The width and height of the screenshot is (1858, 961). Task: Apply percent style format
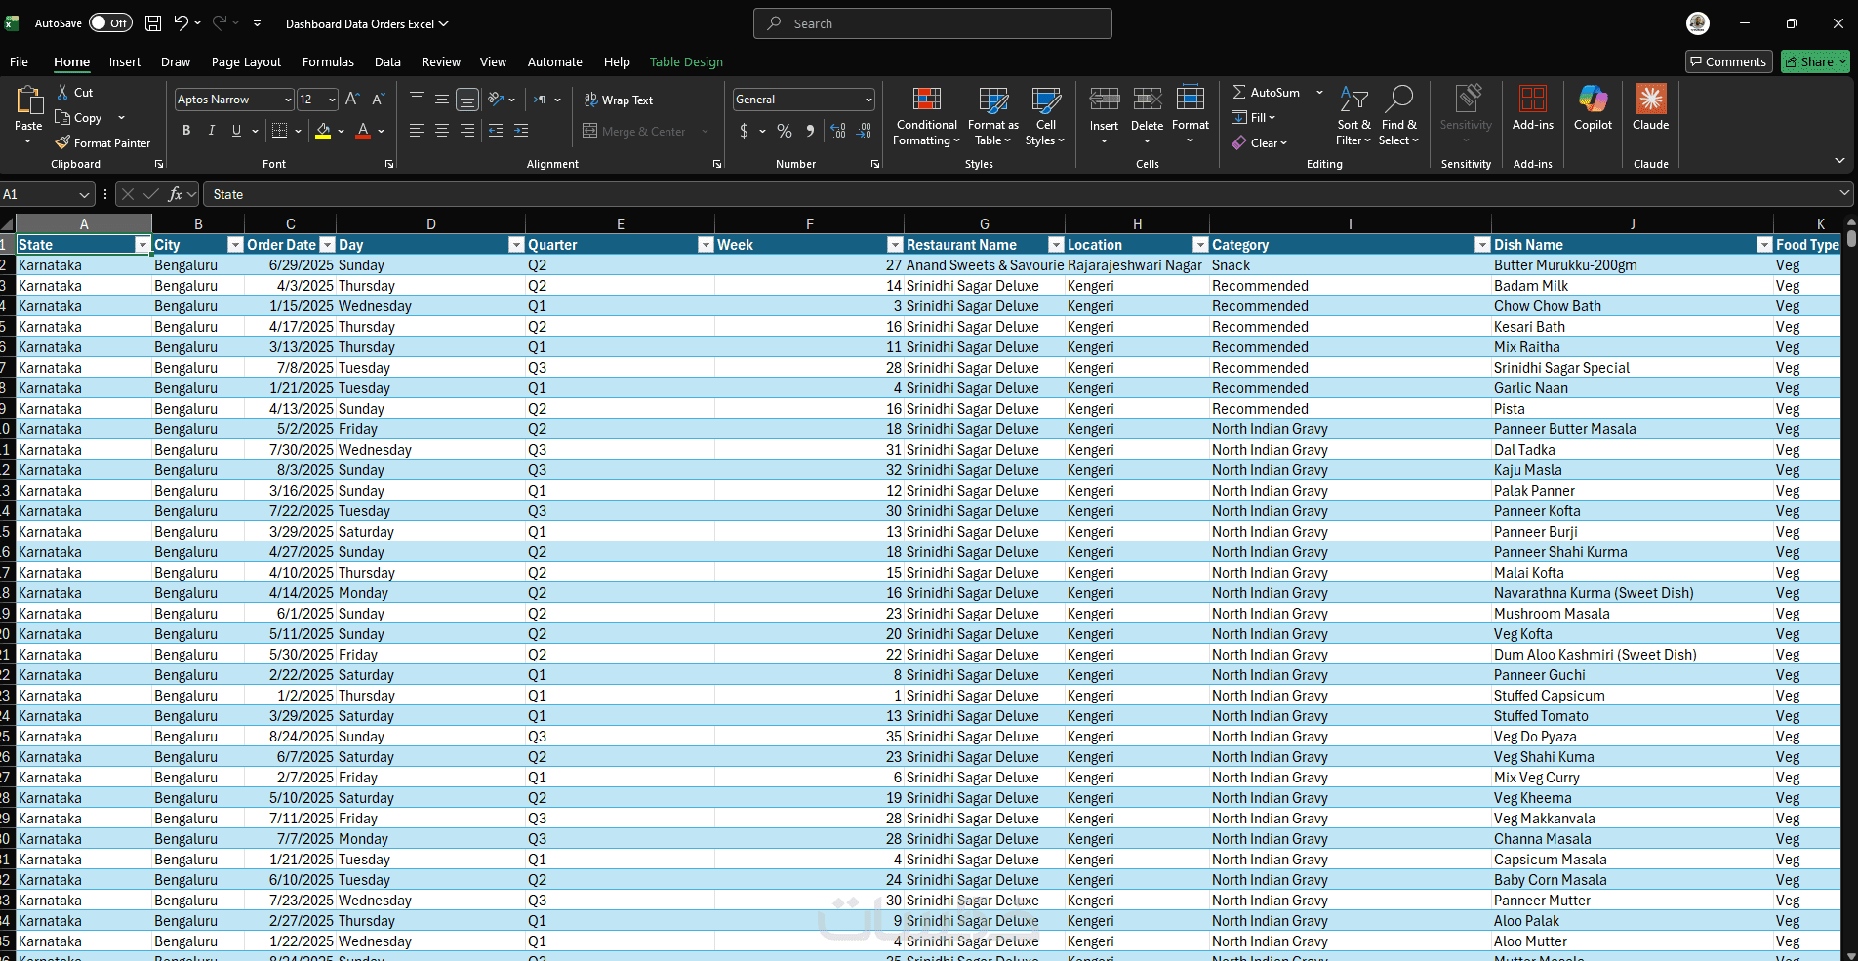click(785, 131)
